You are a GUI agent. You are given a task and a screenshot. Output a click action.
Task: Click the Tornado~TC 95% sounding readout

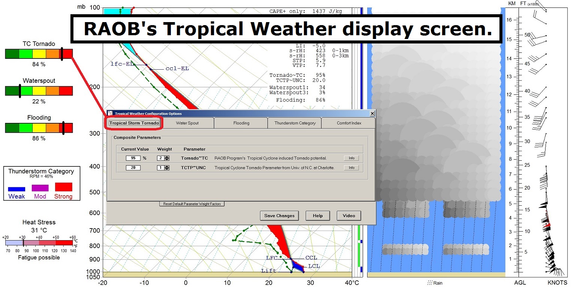(297, 75)
